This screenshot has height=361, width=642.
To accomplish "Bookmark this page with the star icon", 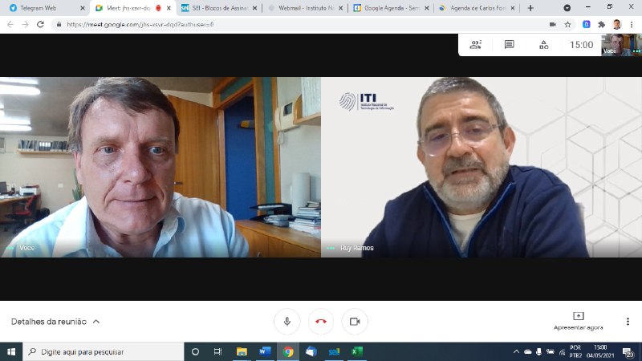I will tap(567, 25).
